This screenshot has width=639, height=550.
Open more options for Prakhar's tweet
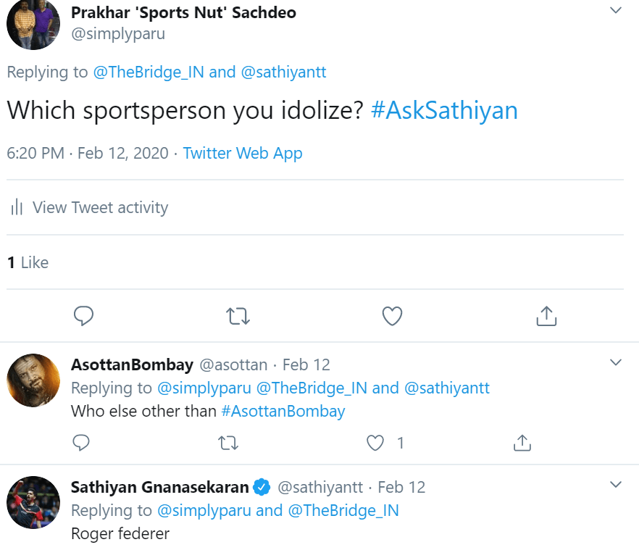point(616,11)
